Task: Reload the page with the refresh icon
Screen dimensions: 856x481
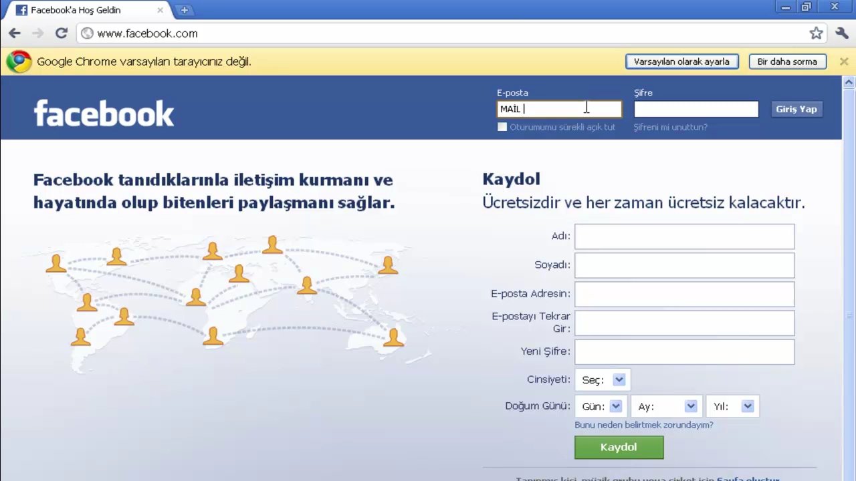Action: click(62, 33)
